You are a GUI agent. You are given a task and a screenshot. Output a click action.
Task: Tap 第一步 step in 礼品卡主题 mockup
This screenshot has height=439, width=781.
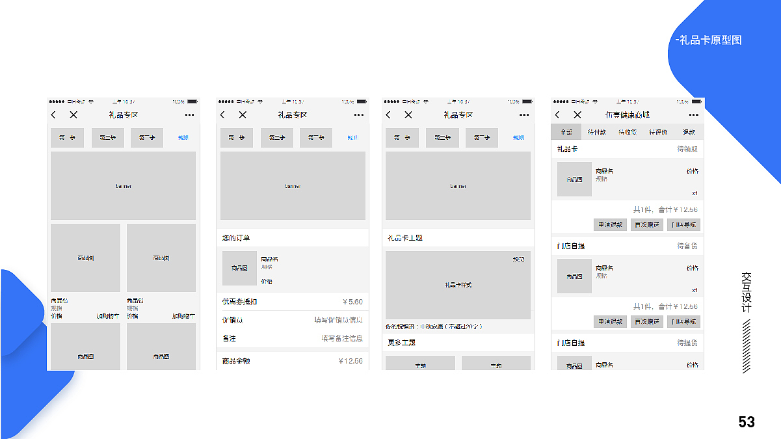point(402,138)
